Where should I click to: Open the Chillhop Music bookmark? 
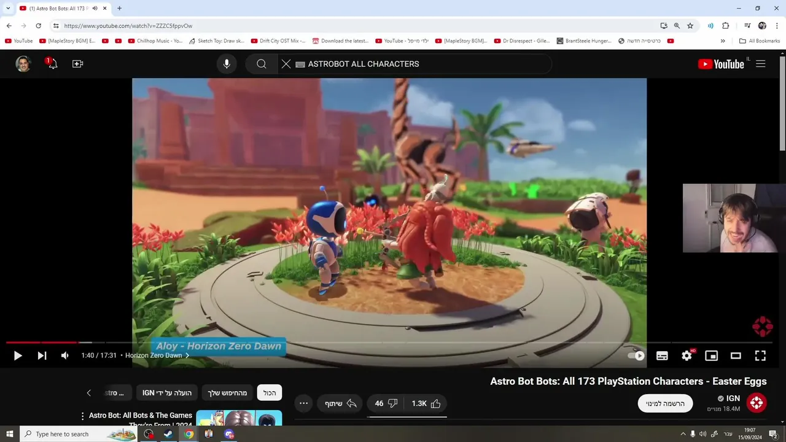click(x=155, y=41)
